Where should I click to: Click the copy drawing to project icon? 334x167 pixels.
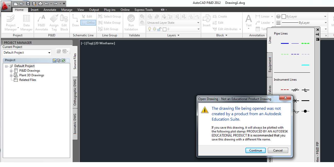(x=59, y=60)
